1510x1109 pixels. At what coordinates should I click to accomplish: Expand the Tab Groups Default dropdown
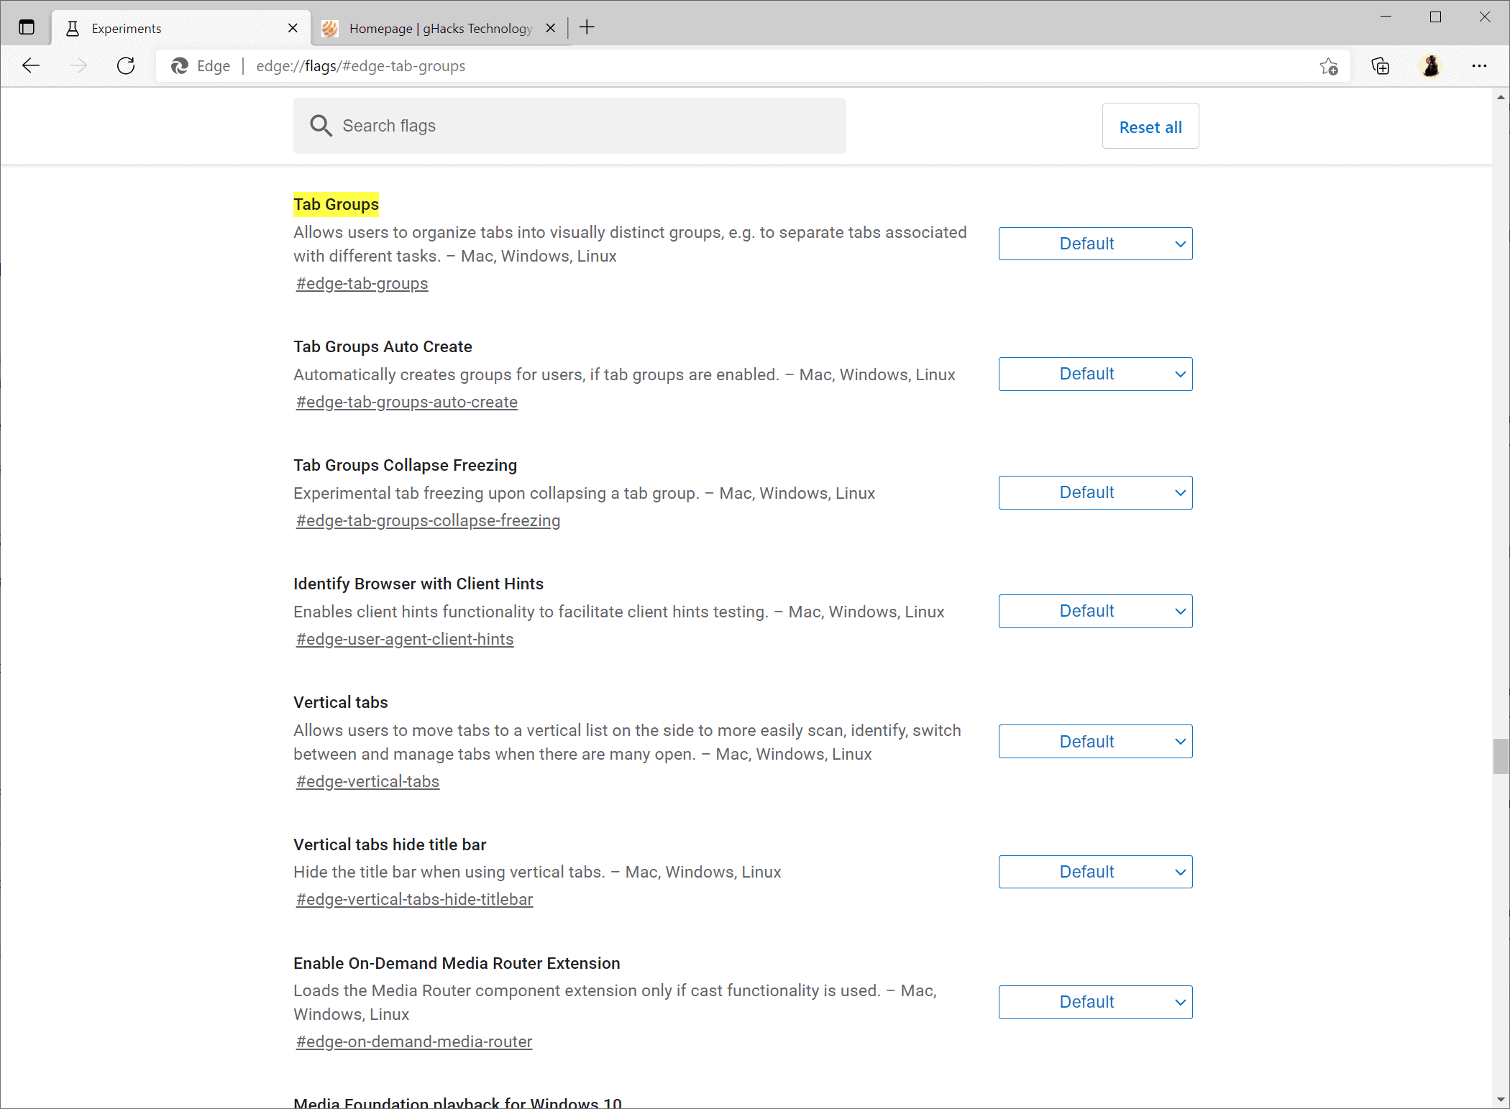(x=1095, y=243)
